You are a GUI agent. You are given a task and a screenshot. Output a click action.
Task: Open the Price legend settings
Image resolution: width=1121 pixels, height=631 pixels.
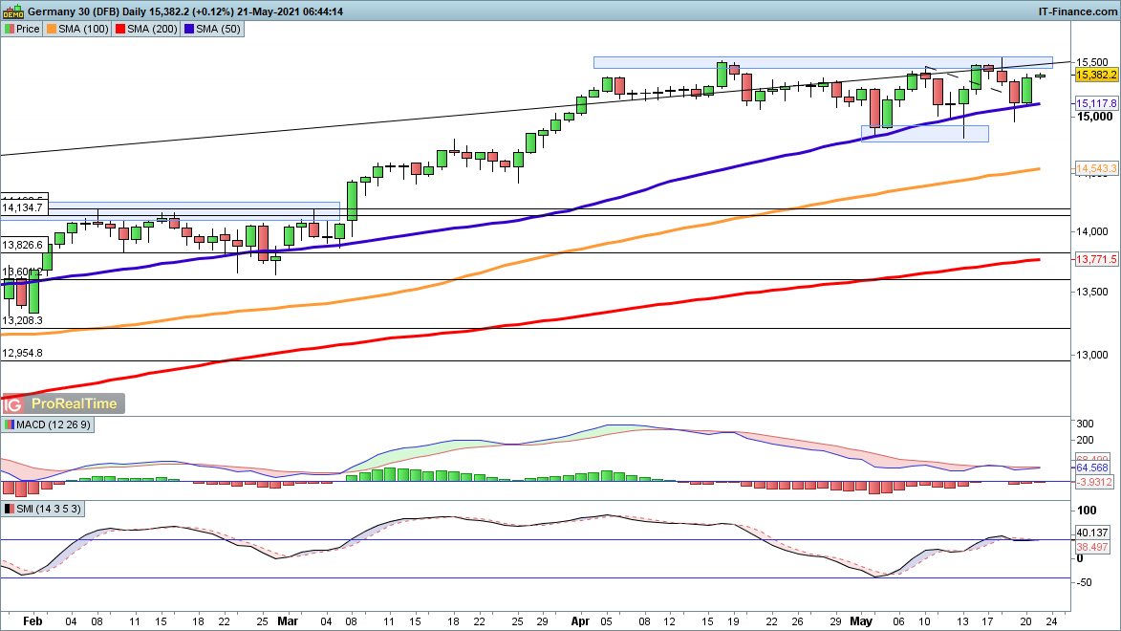(x=28, y=29)
